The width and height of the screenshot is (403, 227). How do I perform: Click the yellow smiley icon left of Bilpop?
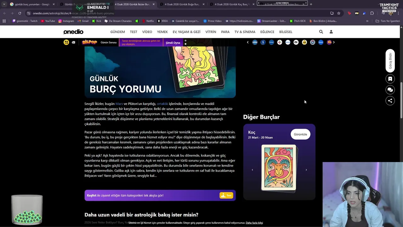click(x=66, y=42)
